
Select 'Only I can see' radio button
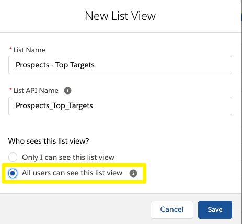[x=13, y=157]
